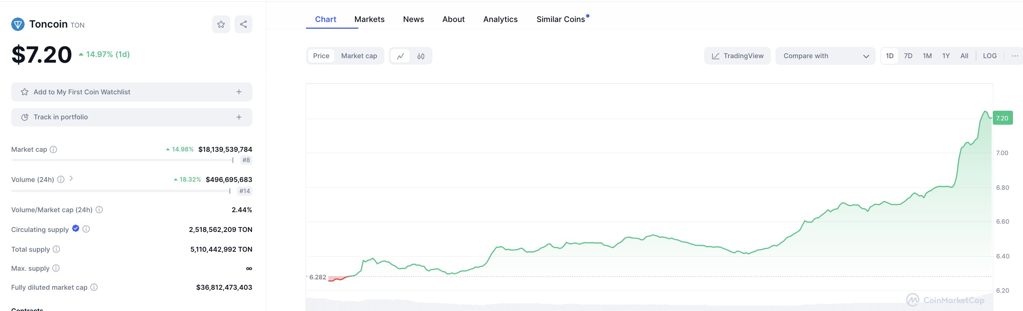Open the Circulating supply info icon
The height and width of the screenshot is (311, 1023).
pos(86,229)
